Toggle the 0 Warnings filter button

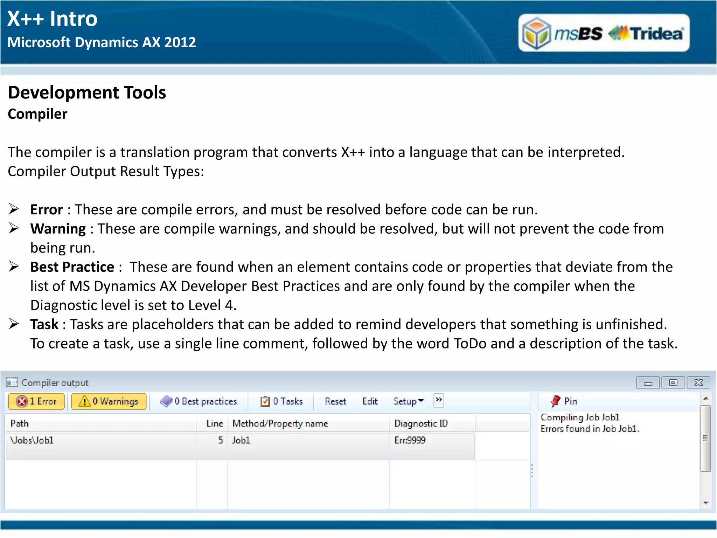[109, 401]
